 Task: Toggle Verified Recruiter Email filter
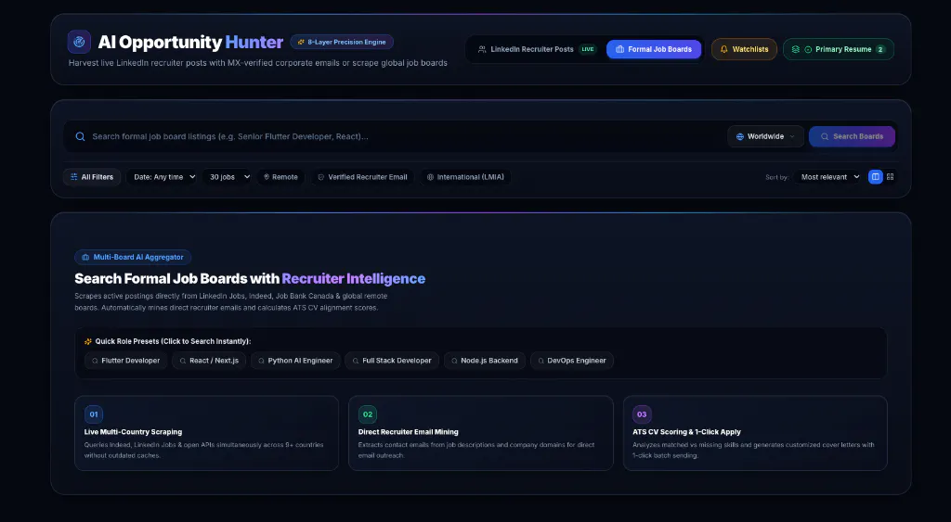(x=363, y=177)
